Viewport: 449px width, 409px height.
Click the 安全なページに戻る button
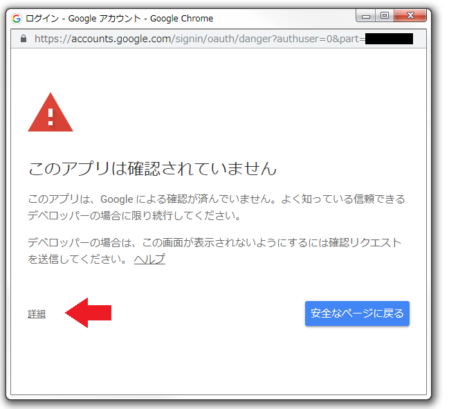click(357, 313)
